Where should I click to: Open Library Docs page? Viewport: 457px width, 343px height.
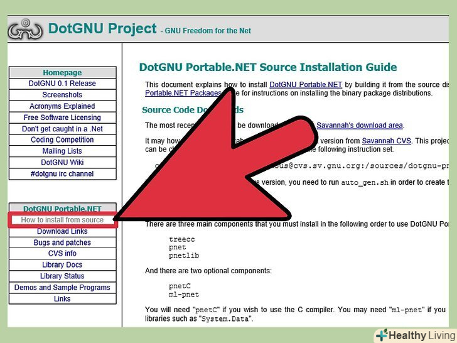(x=62, y=265)
